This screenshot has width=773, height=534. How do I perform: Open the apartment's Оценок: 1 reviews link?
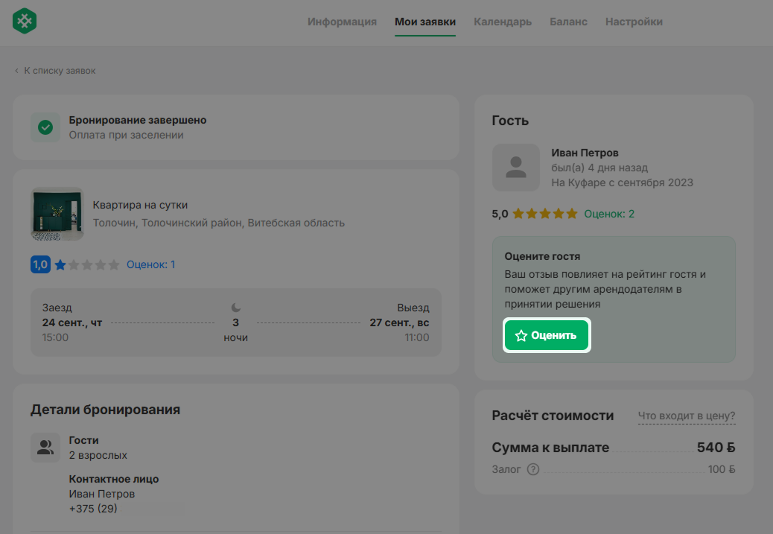pos(151,265)
